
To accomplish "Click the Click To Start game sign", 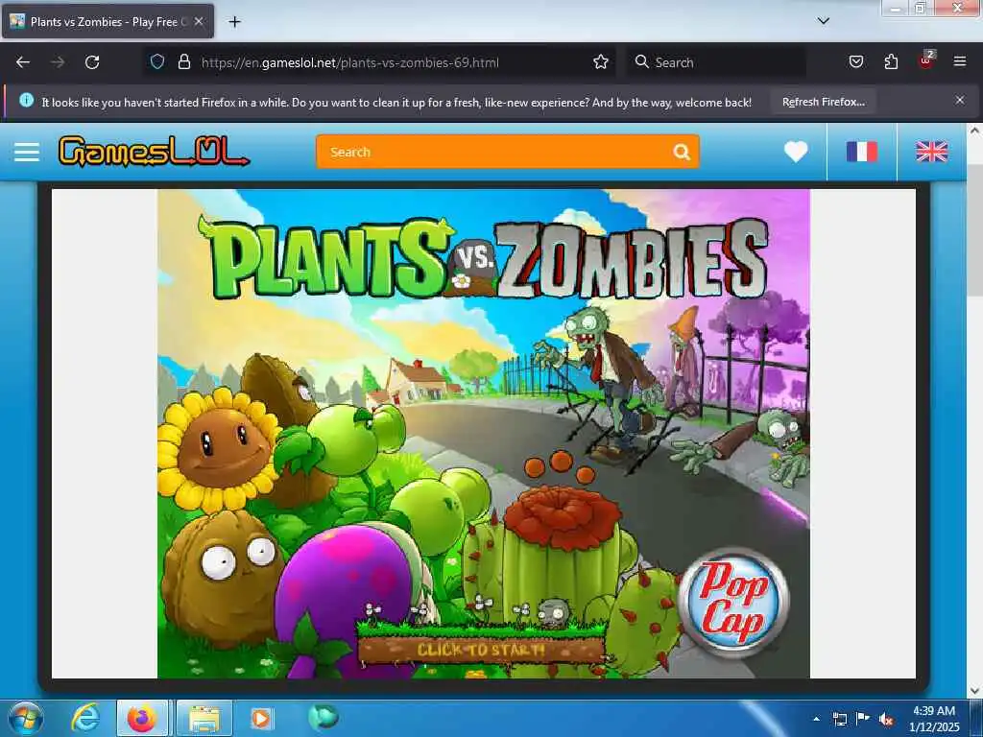I will point(481,650).
